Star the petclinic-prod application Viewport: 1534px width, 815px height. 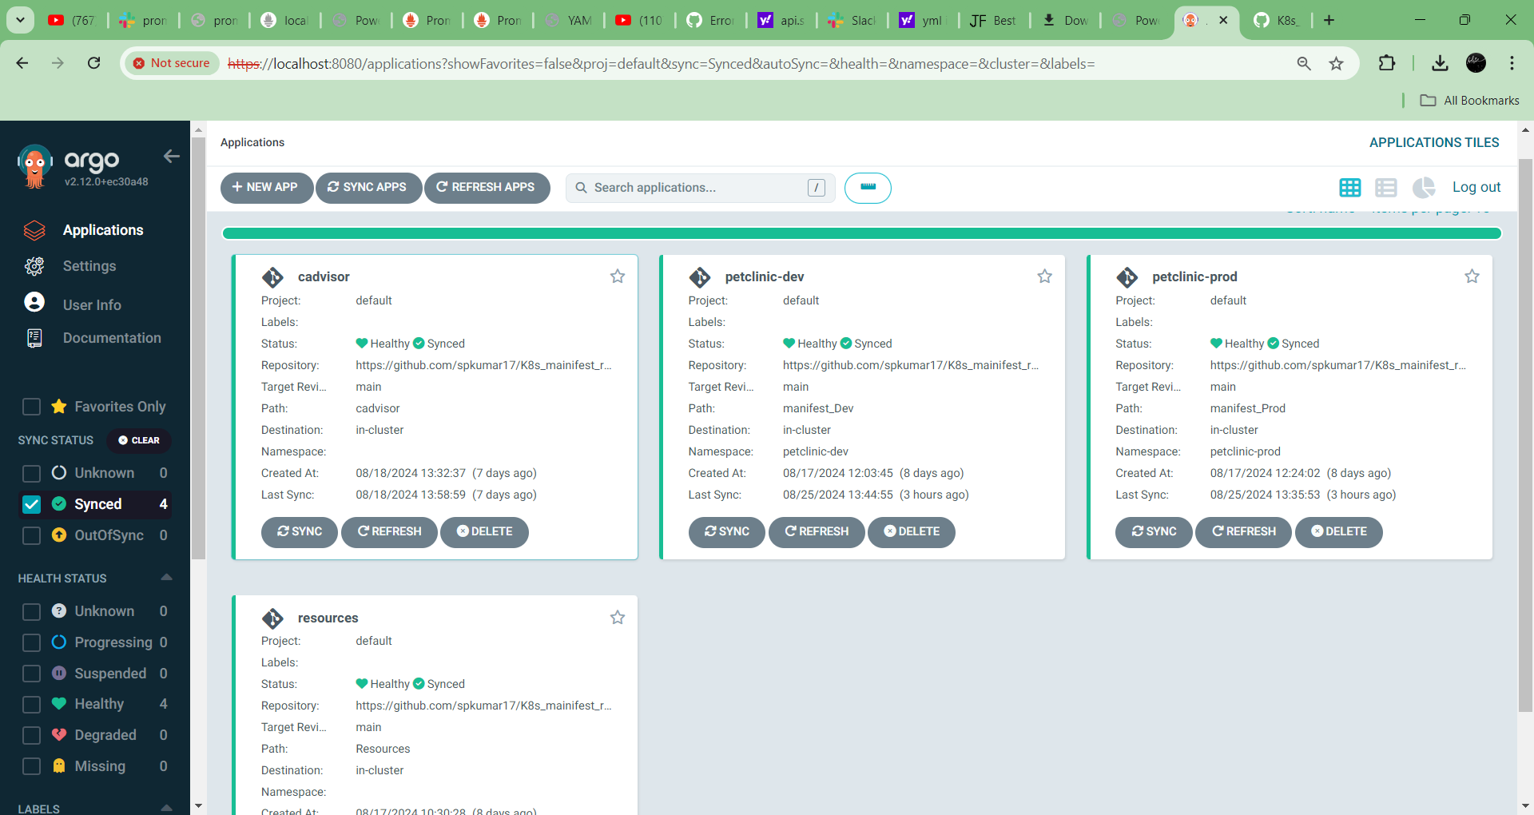1472,276
